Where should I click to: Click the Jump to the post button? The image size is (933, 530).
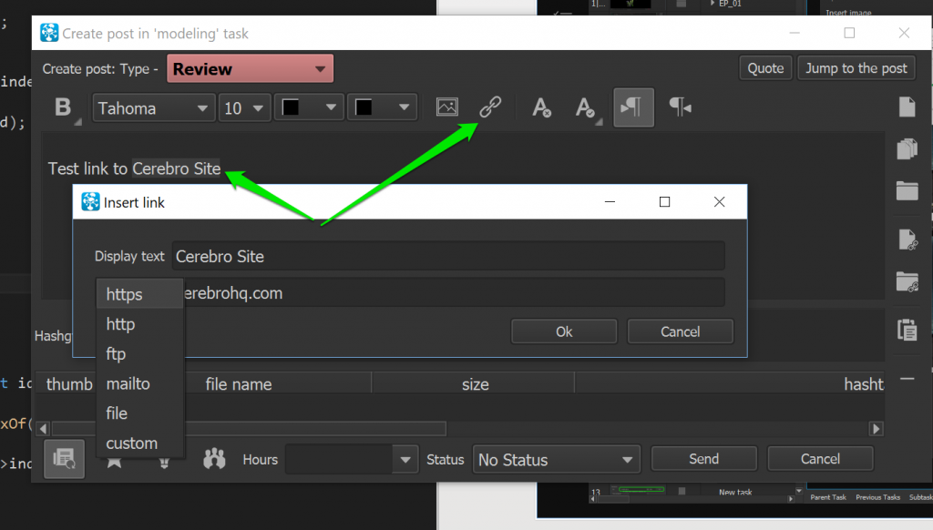point(856,68)
